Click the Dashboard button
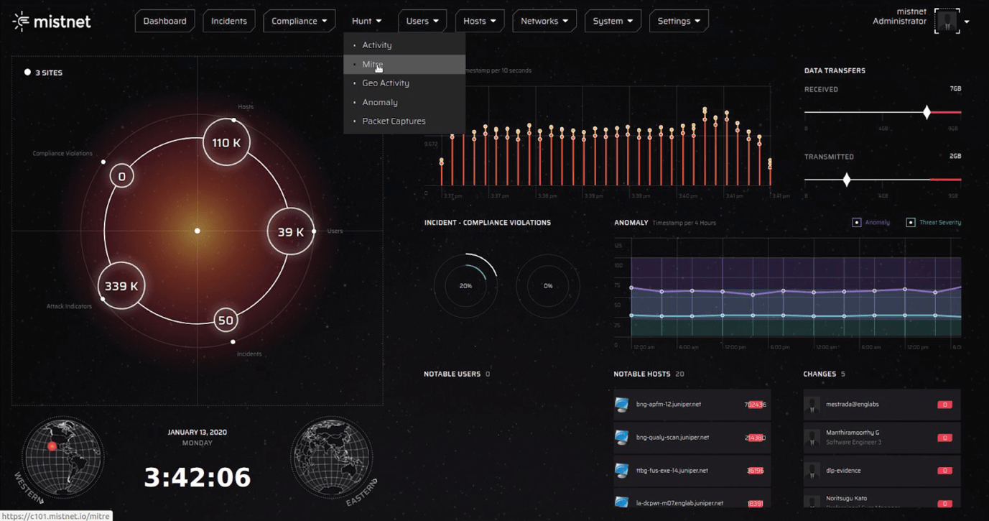989x521 pixels. (x=164, y=21)
